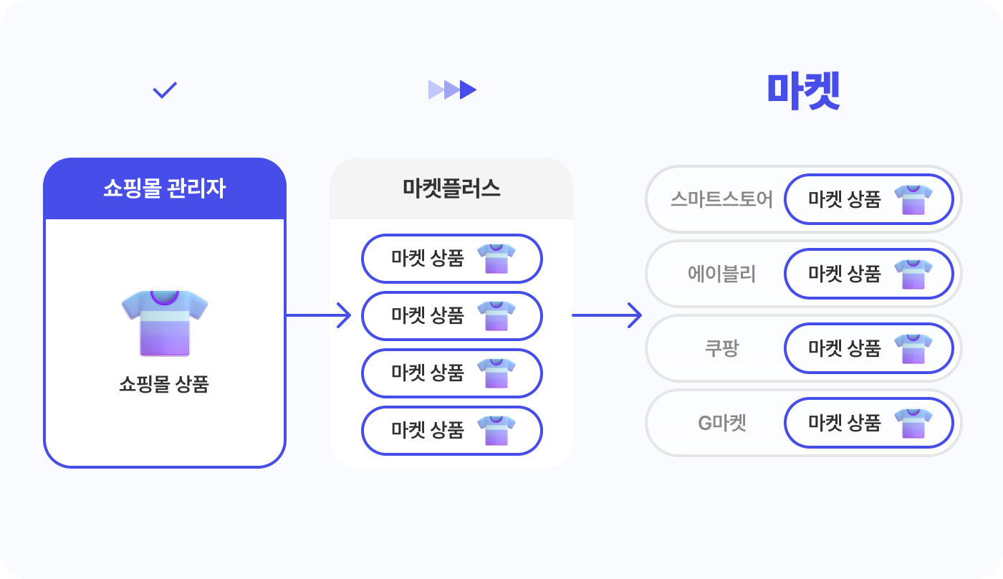Click the 에이블리 market label
Viewport: 1003px width, 579px height.
pyautogui.click(x=722, y=274)
